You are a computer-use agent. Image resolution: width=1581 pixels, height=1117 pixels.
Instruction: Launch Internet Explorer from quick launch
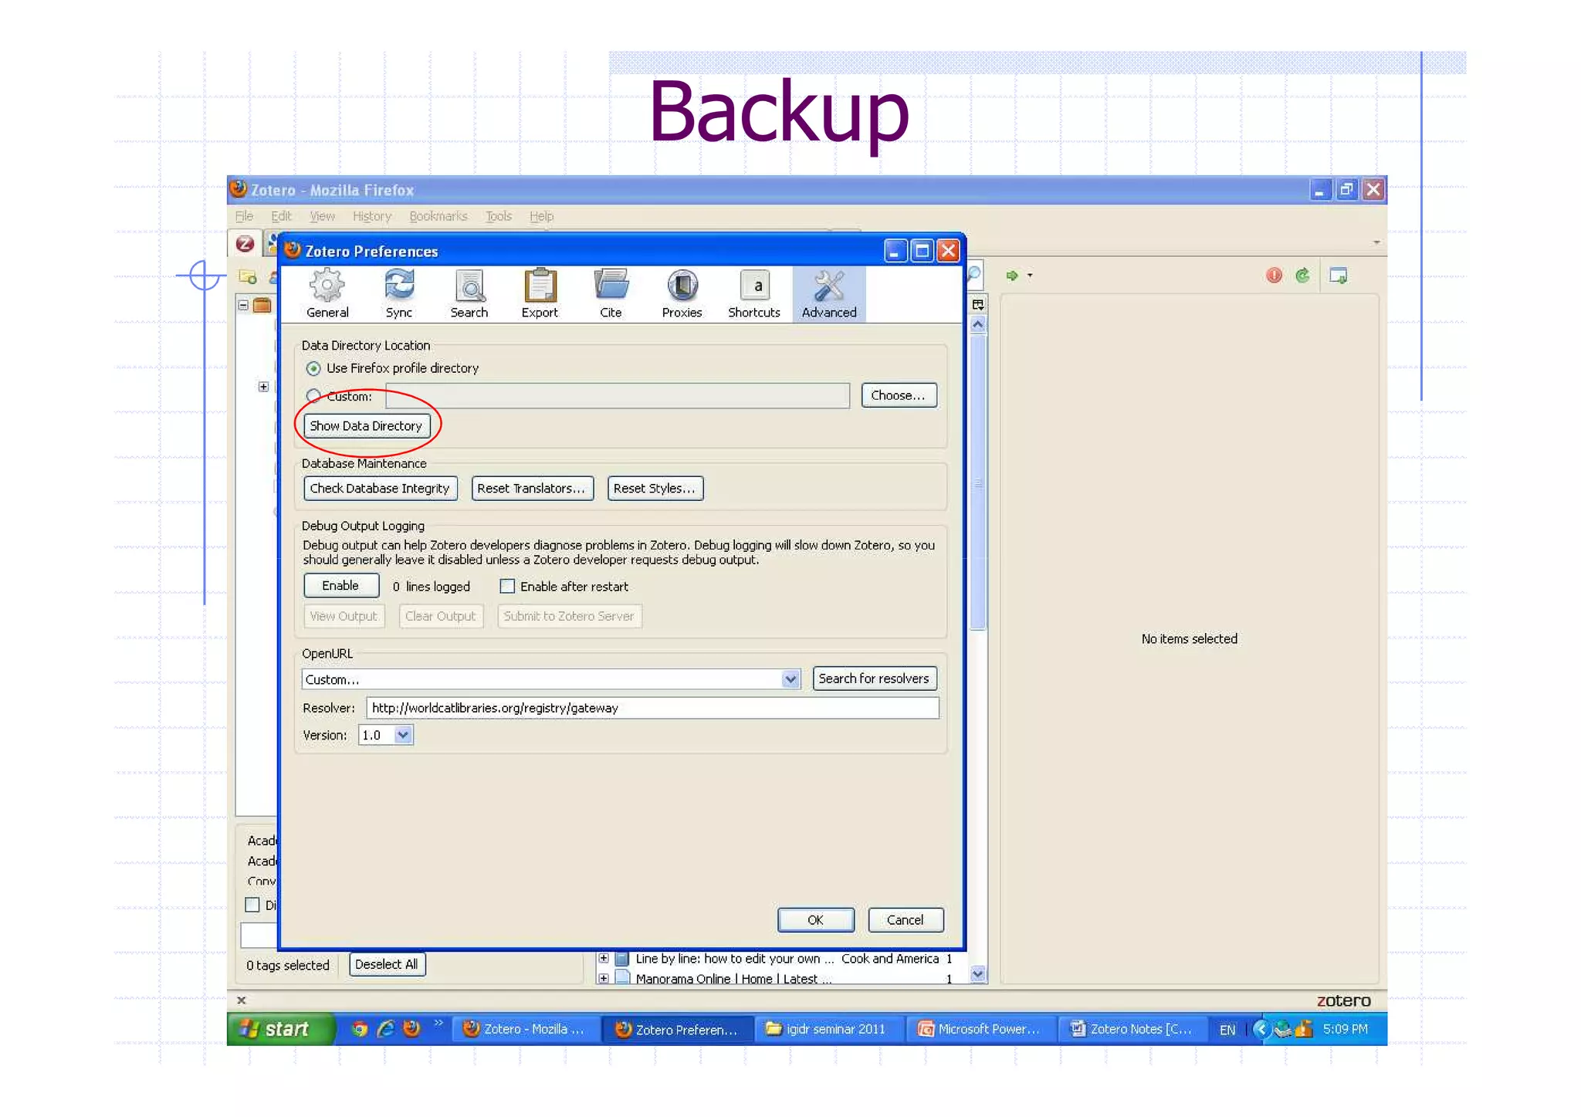[x=385, y=1029]
